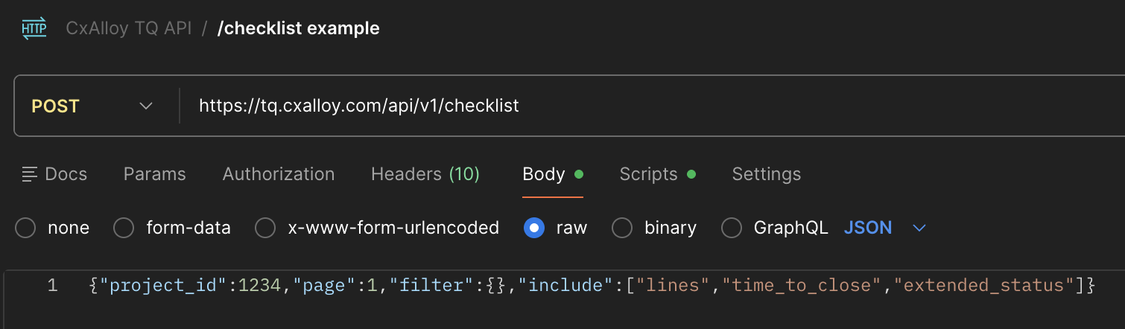1125x329 pixels.
Task: Select the none body radio button
Action: 25,228
